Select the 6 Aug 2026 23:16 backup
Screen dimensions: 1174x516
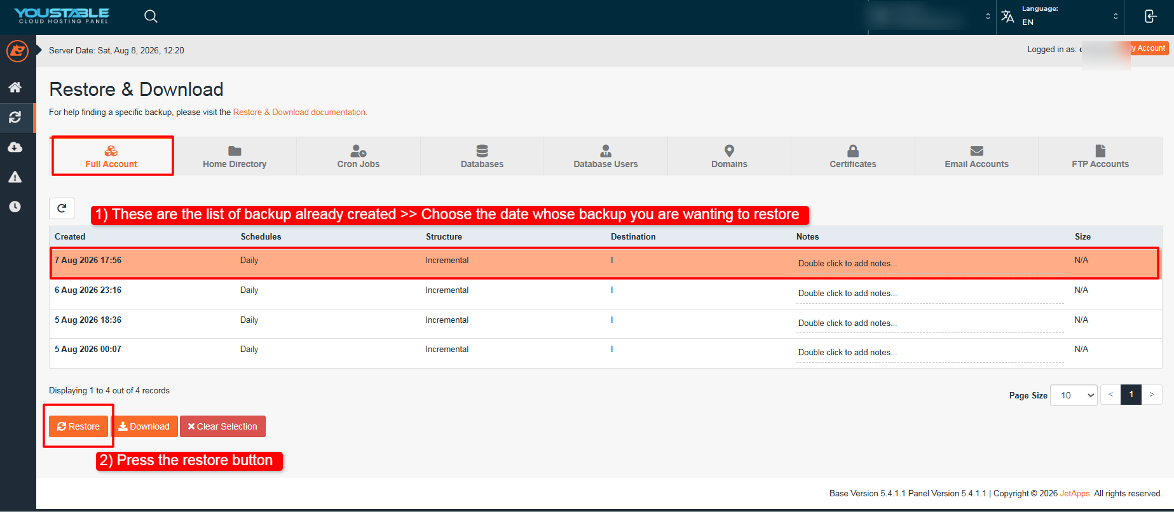pyautogui.click(x=606, y=294)
